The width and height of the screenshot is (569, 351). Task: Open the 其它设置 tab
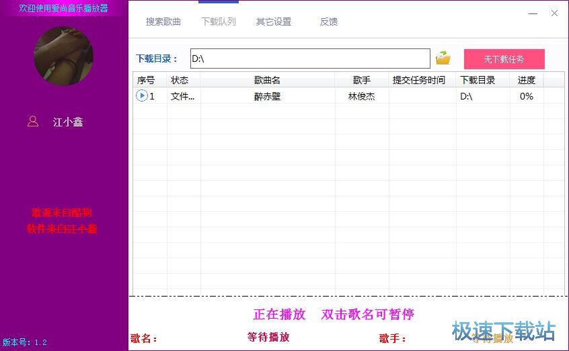tap(274, 22)
